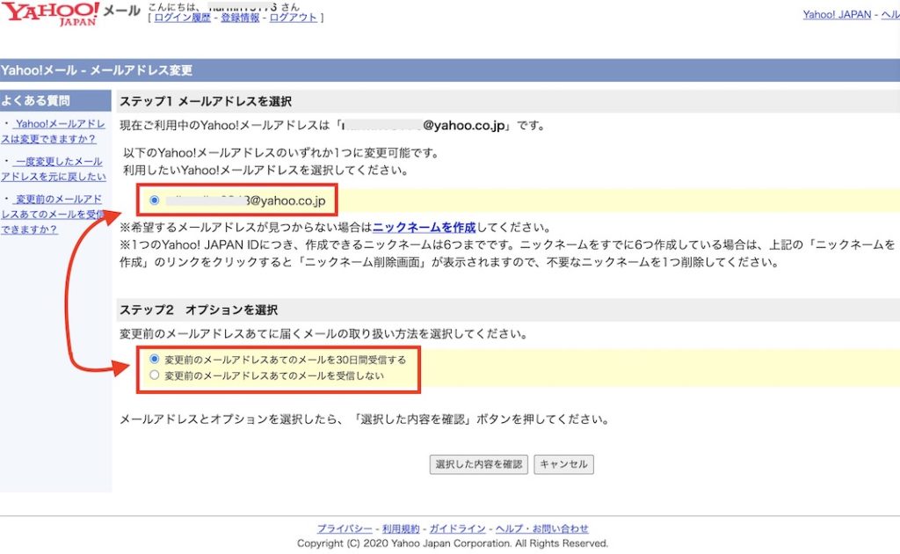This screenshot has width=900, height=554.
Task: Click the ヘルプ・お問い合わせ footer link
Action: pos(543,528)
